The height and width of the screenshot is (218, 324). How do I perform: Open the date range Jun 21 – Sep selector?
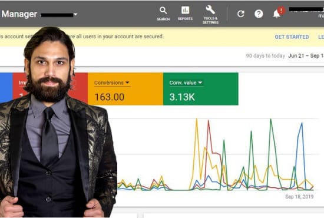[306, 56]
